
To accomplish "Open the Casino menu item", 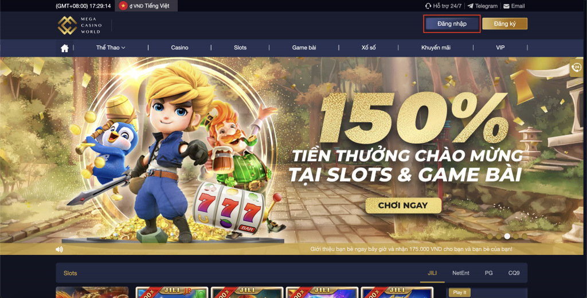I will tap(179, 48).
